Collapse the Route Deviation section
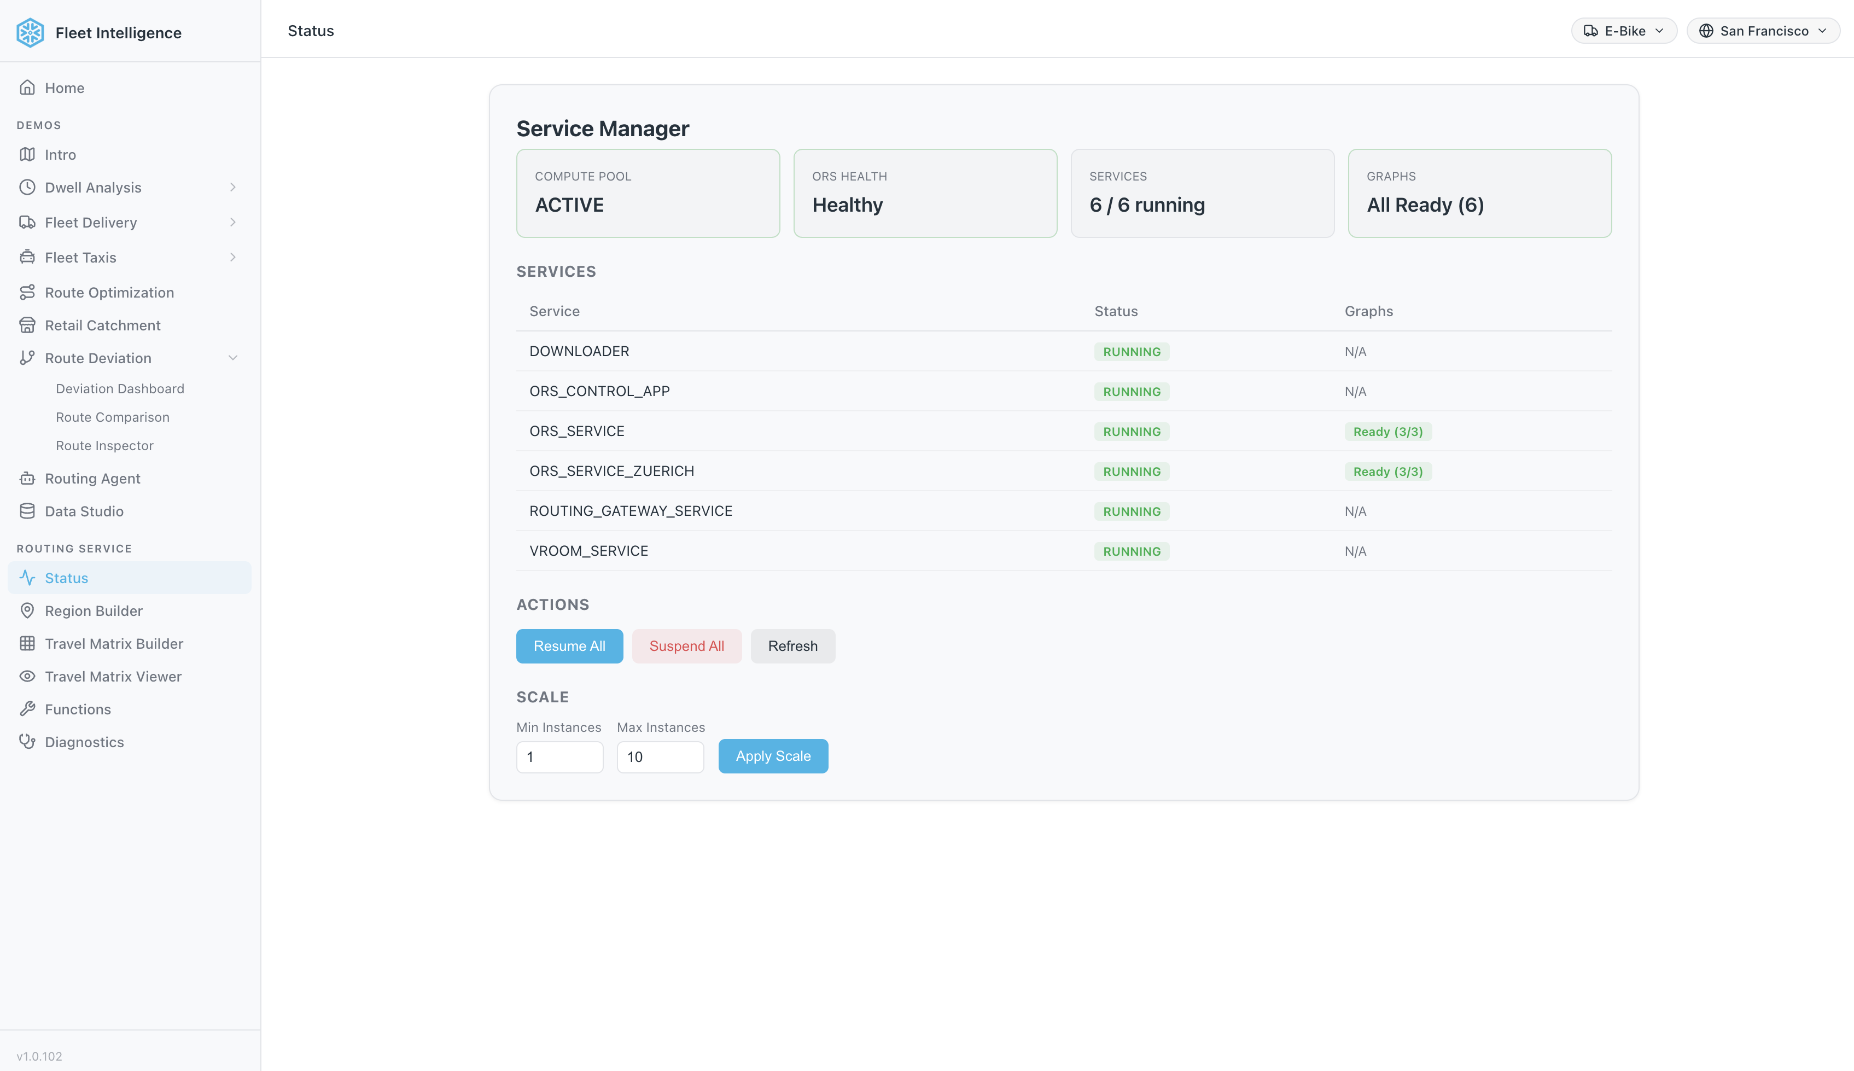Screen dimensions: 1854x1071 (232, 358)
